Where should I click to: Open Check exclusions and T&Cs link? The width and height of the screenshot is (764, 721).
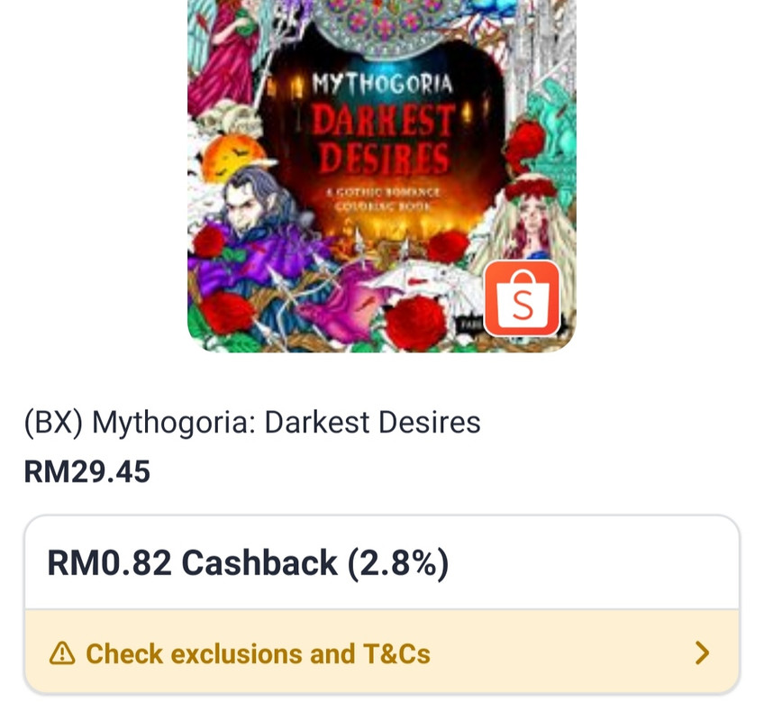[259, 653]
